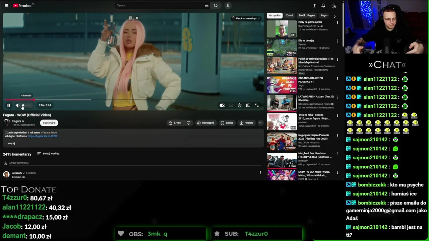The height and width of the screenshot is (241, 429).
Task: Open the EKIPA - O JAK MIŁO title
Action: click(314, 173)
